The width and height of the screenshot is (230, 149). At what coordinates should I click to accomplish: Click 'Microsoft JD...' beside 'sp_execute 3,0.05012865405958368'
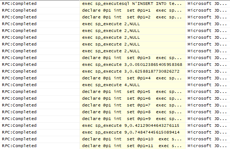pyautogui.click(x=207, y=65)
